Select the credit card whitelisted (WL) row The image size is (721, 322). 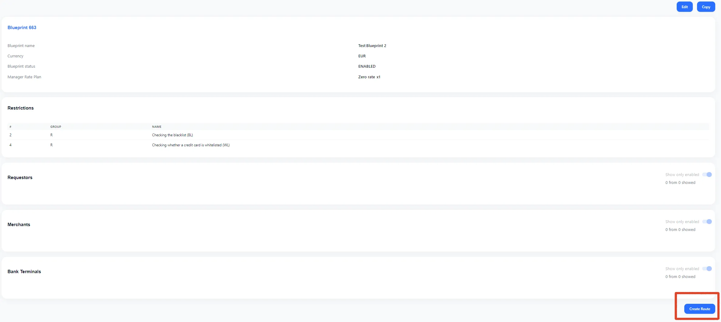click(190, 145)
